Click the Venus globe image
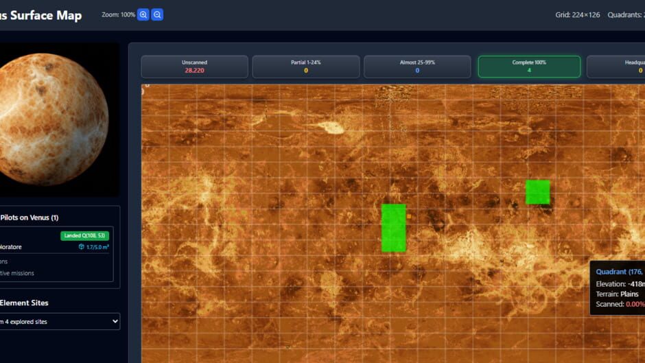Viewport: 645px width, 363px height. [54, 119]
